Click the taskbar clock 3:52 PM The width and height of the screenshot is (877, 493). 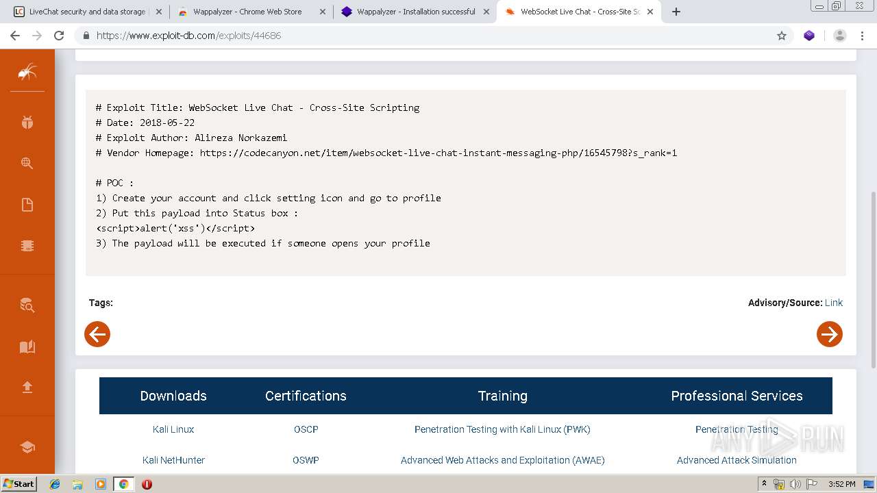coord(841,484)
